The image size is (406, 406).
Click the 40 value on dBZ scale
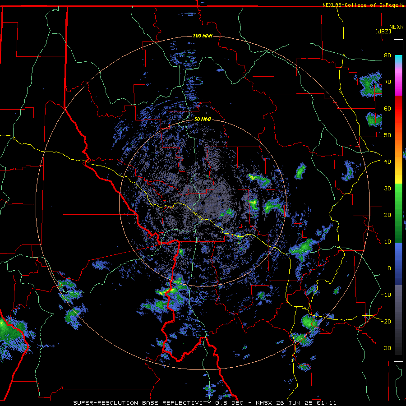(x=388, y=161)
